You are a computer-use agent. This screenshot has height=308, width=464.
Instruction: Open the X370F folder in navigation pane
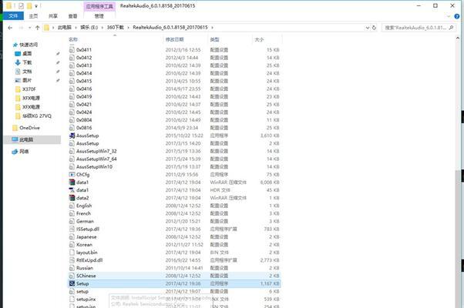29,89
